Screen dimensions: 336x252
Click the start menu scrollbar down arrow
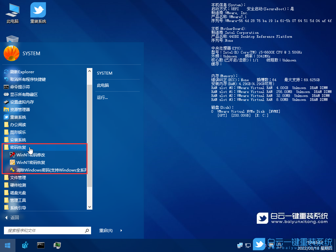coord(89,207)
